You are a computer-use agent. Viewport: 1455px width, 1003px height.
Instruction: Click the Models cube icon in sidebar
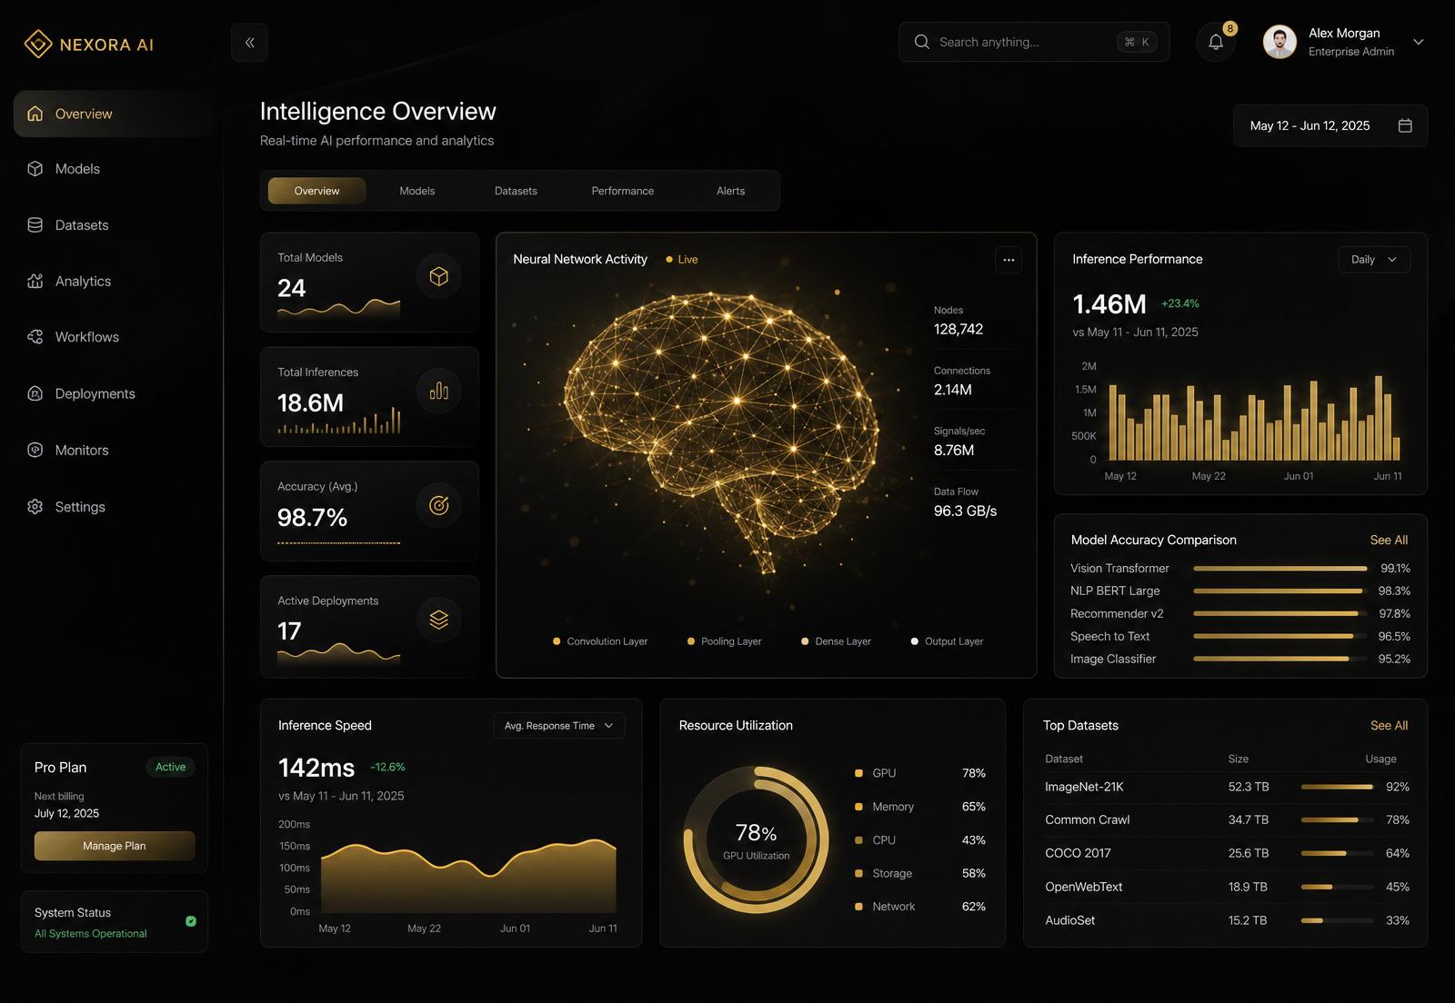pos(35,169)
